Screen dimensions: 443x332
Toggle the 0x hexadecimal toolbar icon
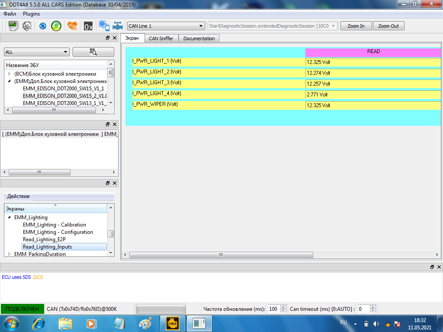pyautogui.click(x=88, y=26)
